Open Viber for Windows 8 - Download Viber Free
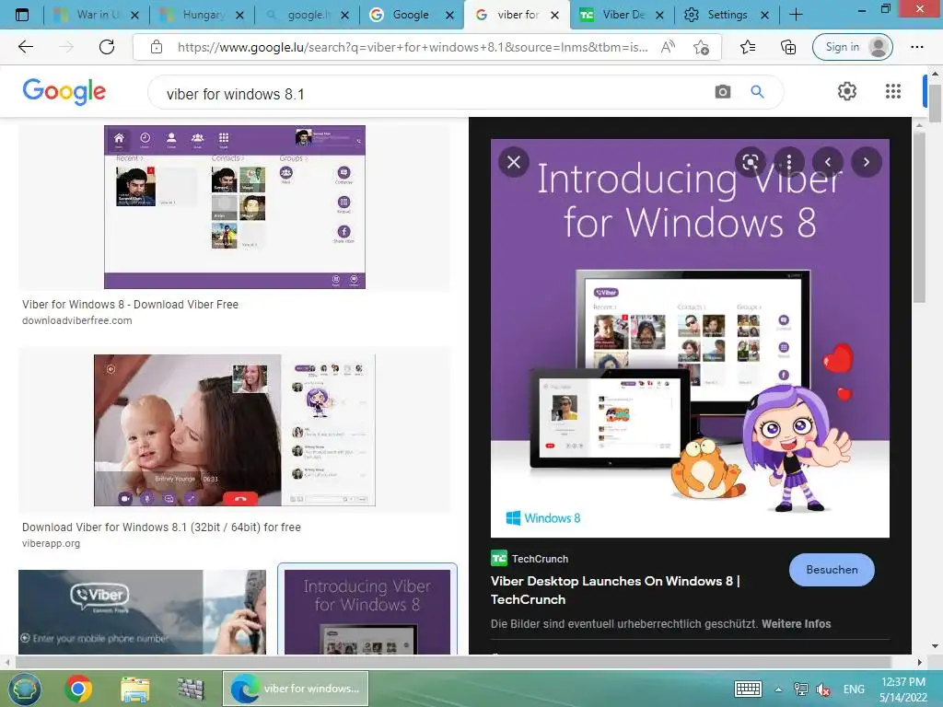Image resolution: width=943 pixels, height=707 pixels. 130,304
